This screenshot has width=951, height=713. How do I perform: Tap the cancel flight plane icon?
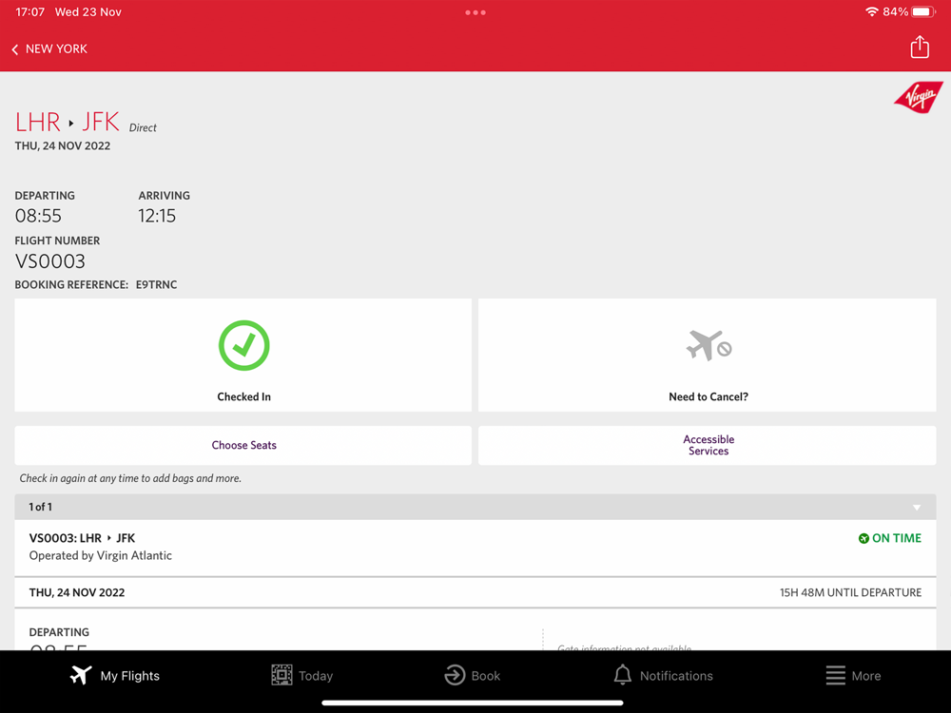tap(708, 346)
